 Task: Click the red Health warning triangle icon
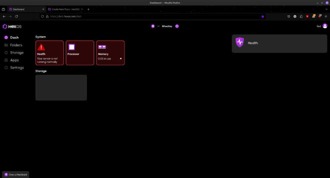click(41, 47)
